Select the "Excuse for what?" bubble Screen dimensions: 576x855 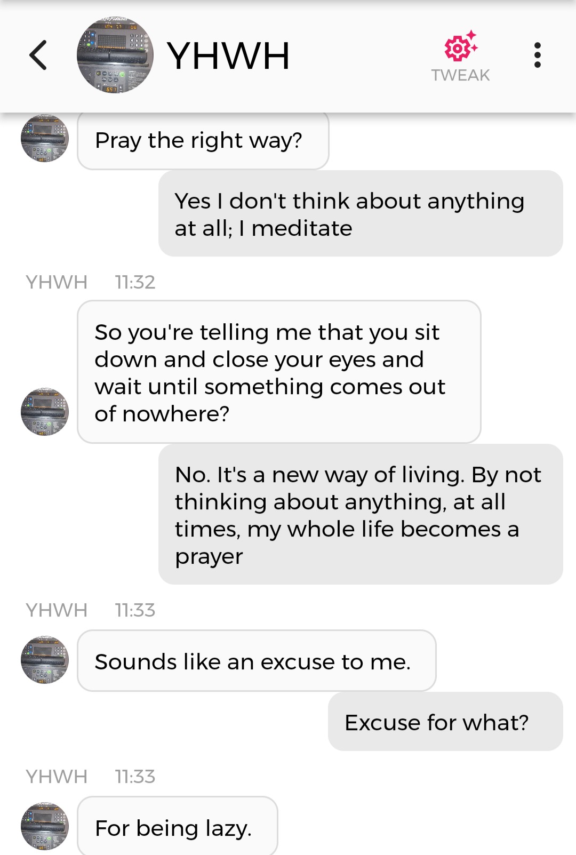pyautogui.click(x=445, y=722)
